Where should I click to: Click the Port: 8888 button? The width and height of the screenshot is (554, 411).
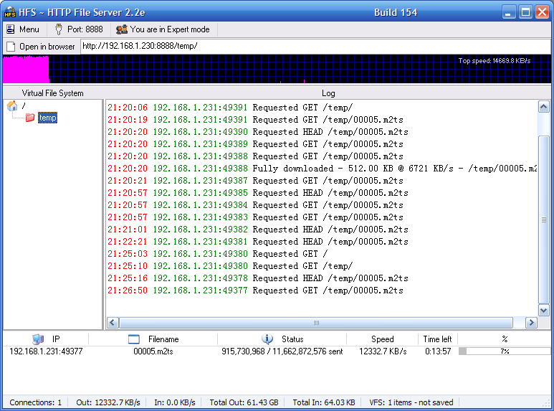79,29
